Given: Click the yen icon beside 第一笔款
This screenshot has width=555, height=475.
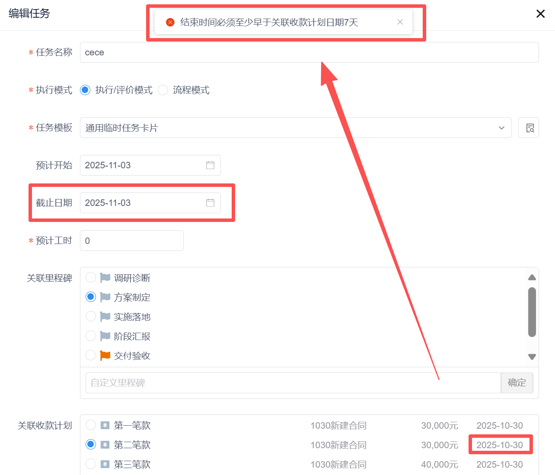Looking at the screenshot, I should (105, 425).
